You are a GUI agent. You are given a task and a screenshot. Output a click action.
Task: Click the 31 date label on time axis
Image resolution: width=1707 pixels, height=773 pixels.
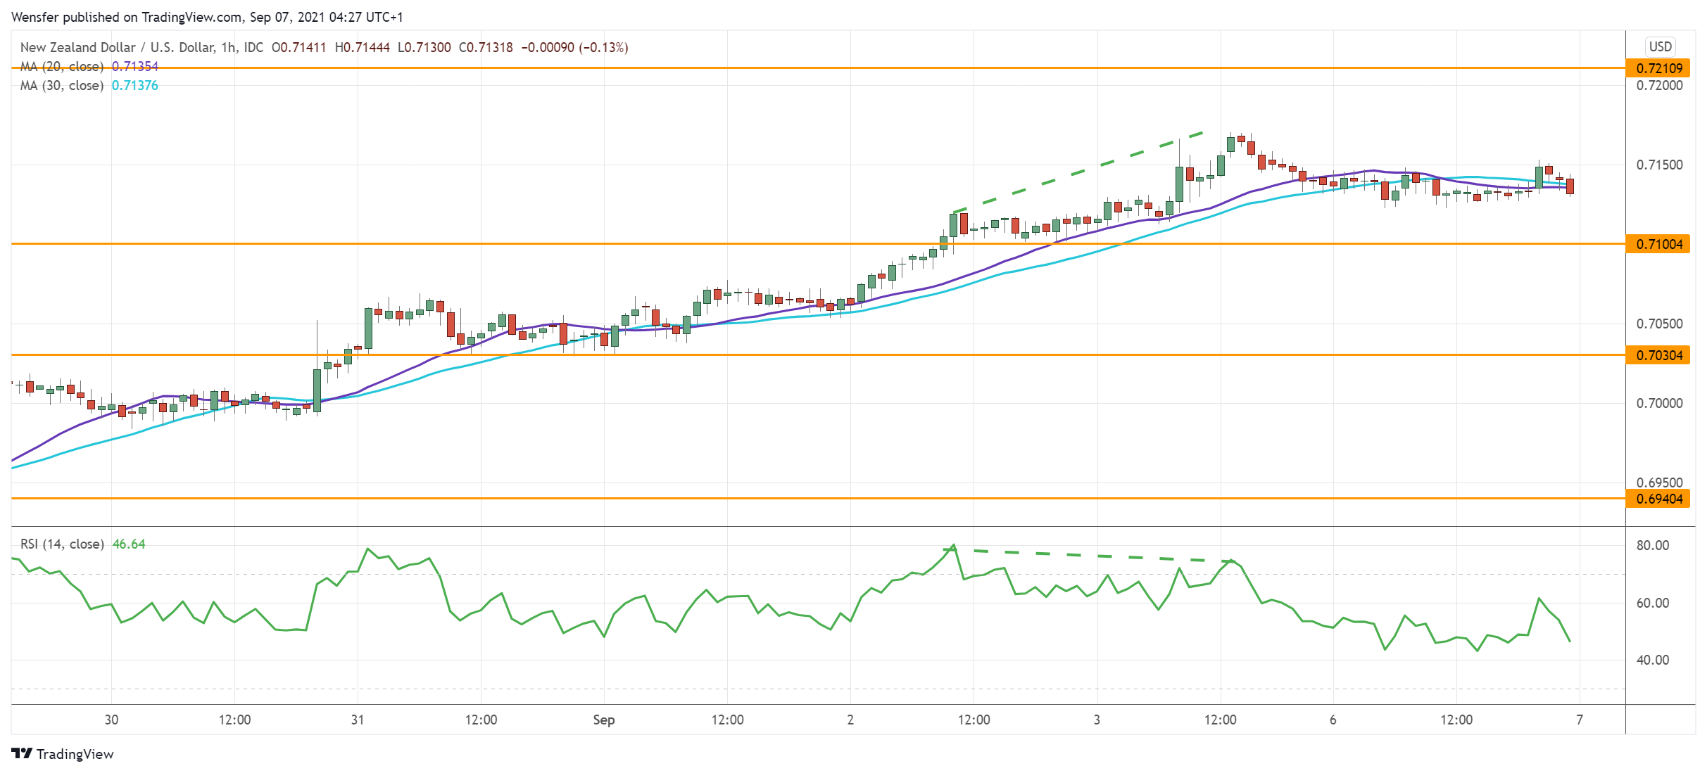click(x=358, y=720)
